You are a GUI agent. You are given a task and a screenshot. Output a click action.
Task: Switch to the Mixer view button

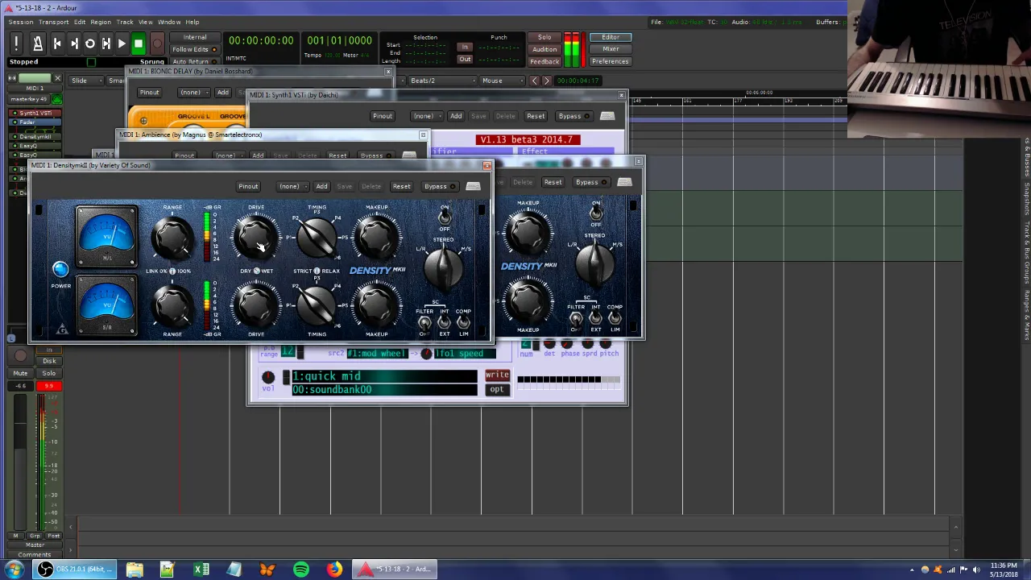coord(611,49)
